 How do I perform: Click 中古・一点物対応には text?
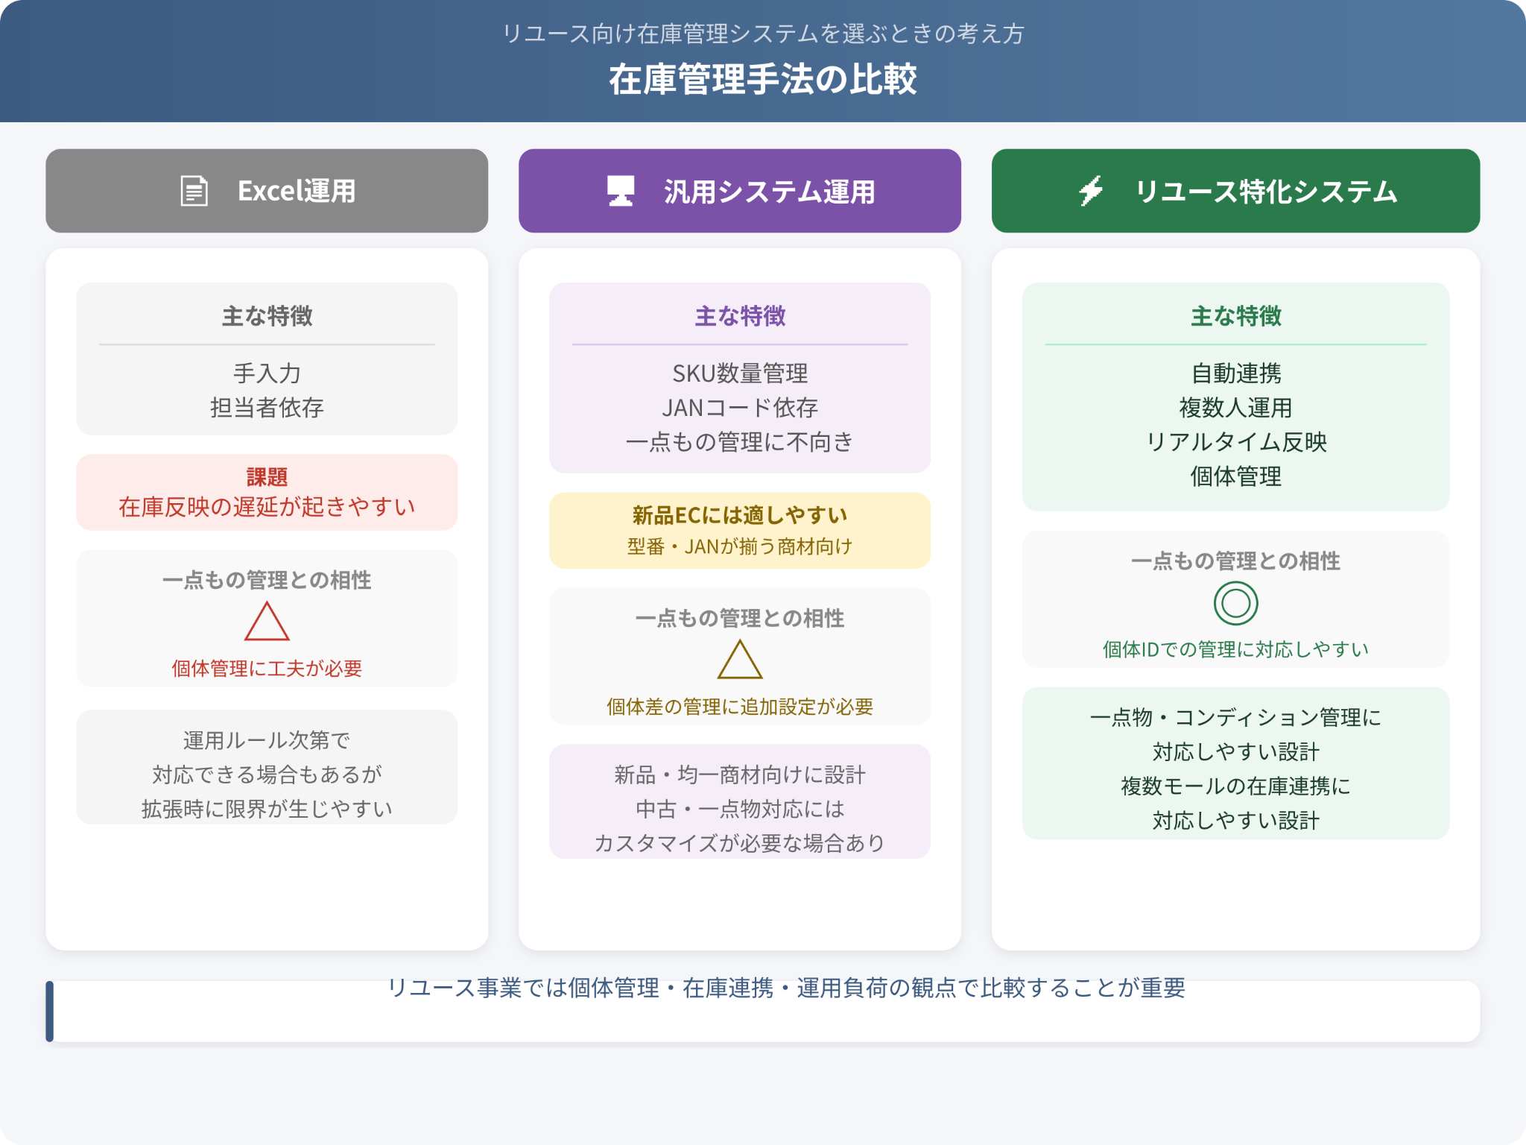click(740, 809)
